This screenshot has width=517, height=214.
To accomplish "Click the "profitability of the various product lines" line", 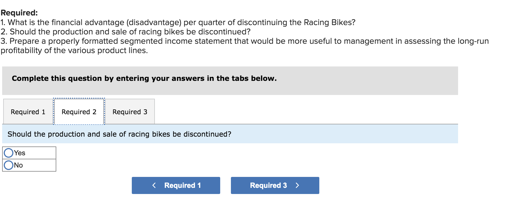I will pos(74,50).
